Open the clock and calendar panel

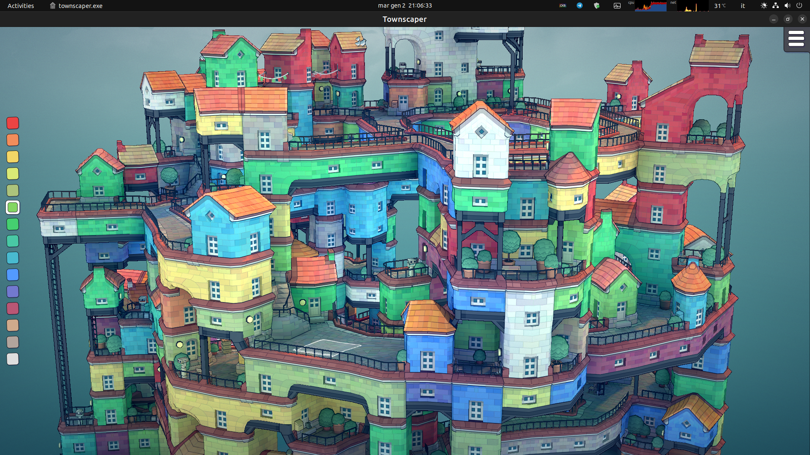click(x=405, y=5)
